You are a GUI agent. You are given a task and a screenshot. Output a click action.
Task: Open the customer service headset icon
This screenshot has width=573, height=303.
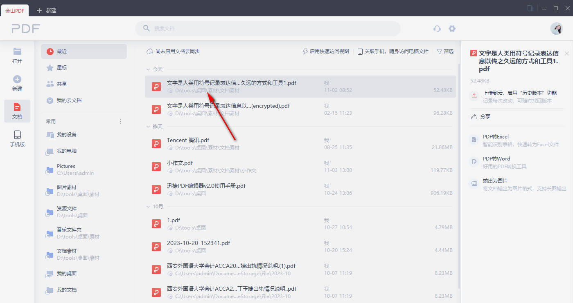click(437, 29)
